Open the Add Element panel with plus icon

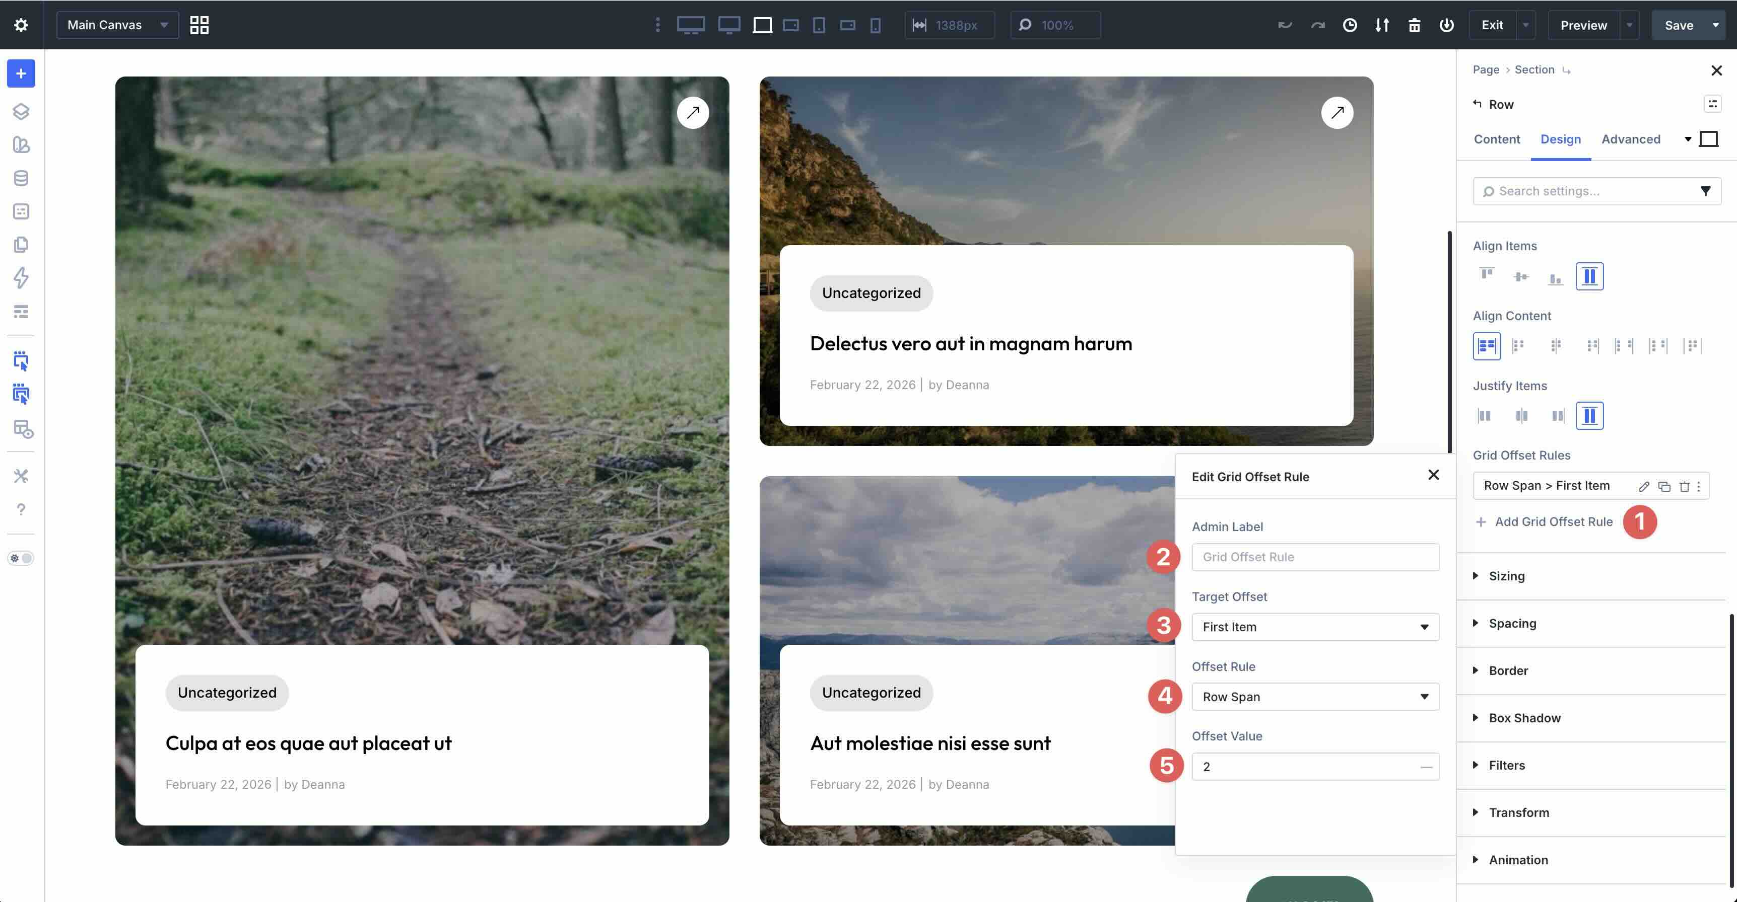[21, 73]
